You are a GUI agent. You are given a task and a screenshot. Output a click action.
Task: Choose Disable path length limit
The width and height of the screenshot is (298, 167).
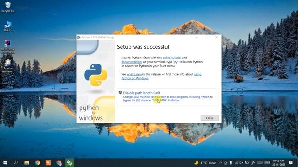168,97
